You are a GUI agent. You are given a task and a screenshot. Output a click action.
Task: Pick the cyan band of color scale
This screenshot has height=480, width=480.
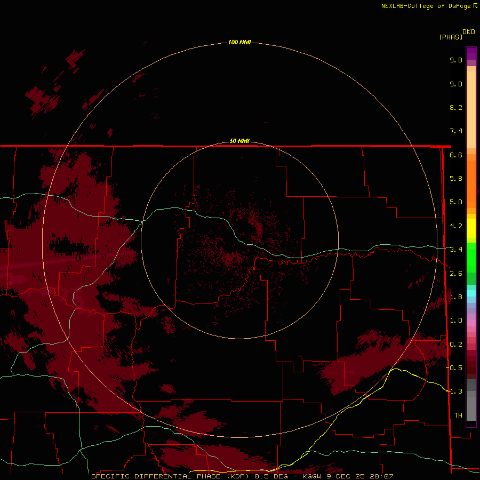471,293
